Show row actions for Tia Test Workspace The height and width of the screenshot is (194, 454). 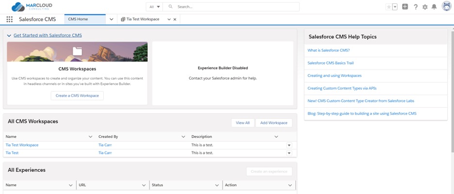point(289,145)
